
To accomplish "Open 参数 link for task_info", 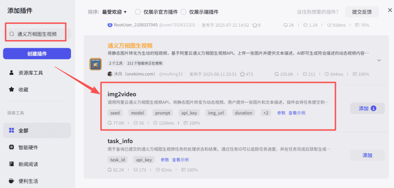I will pyautogui.click(x=165, y=160).
